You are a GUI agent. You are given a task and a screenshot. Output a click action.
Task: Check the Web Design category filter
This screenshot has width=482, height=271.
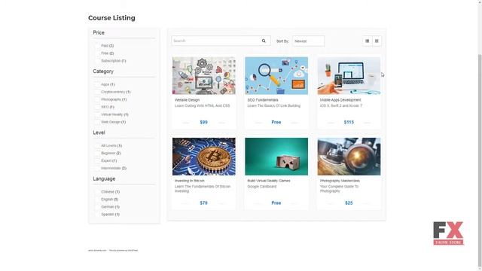tap(97, 122)
